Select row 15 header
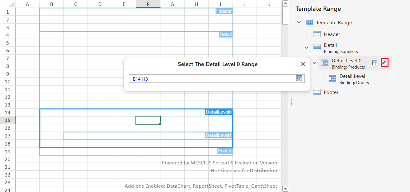 (7, 120)
